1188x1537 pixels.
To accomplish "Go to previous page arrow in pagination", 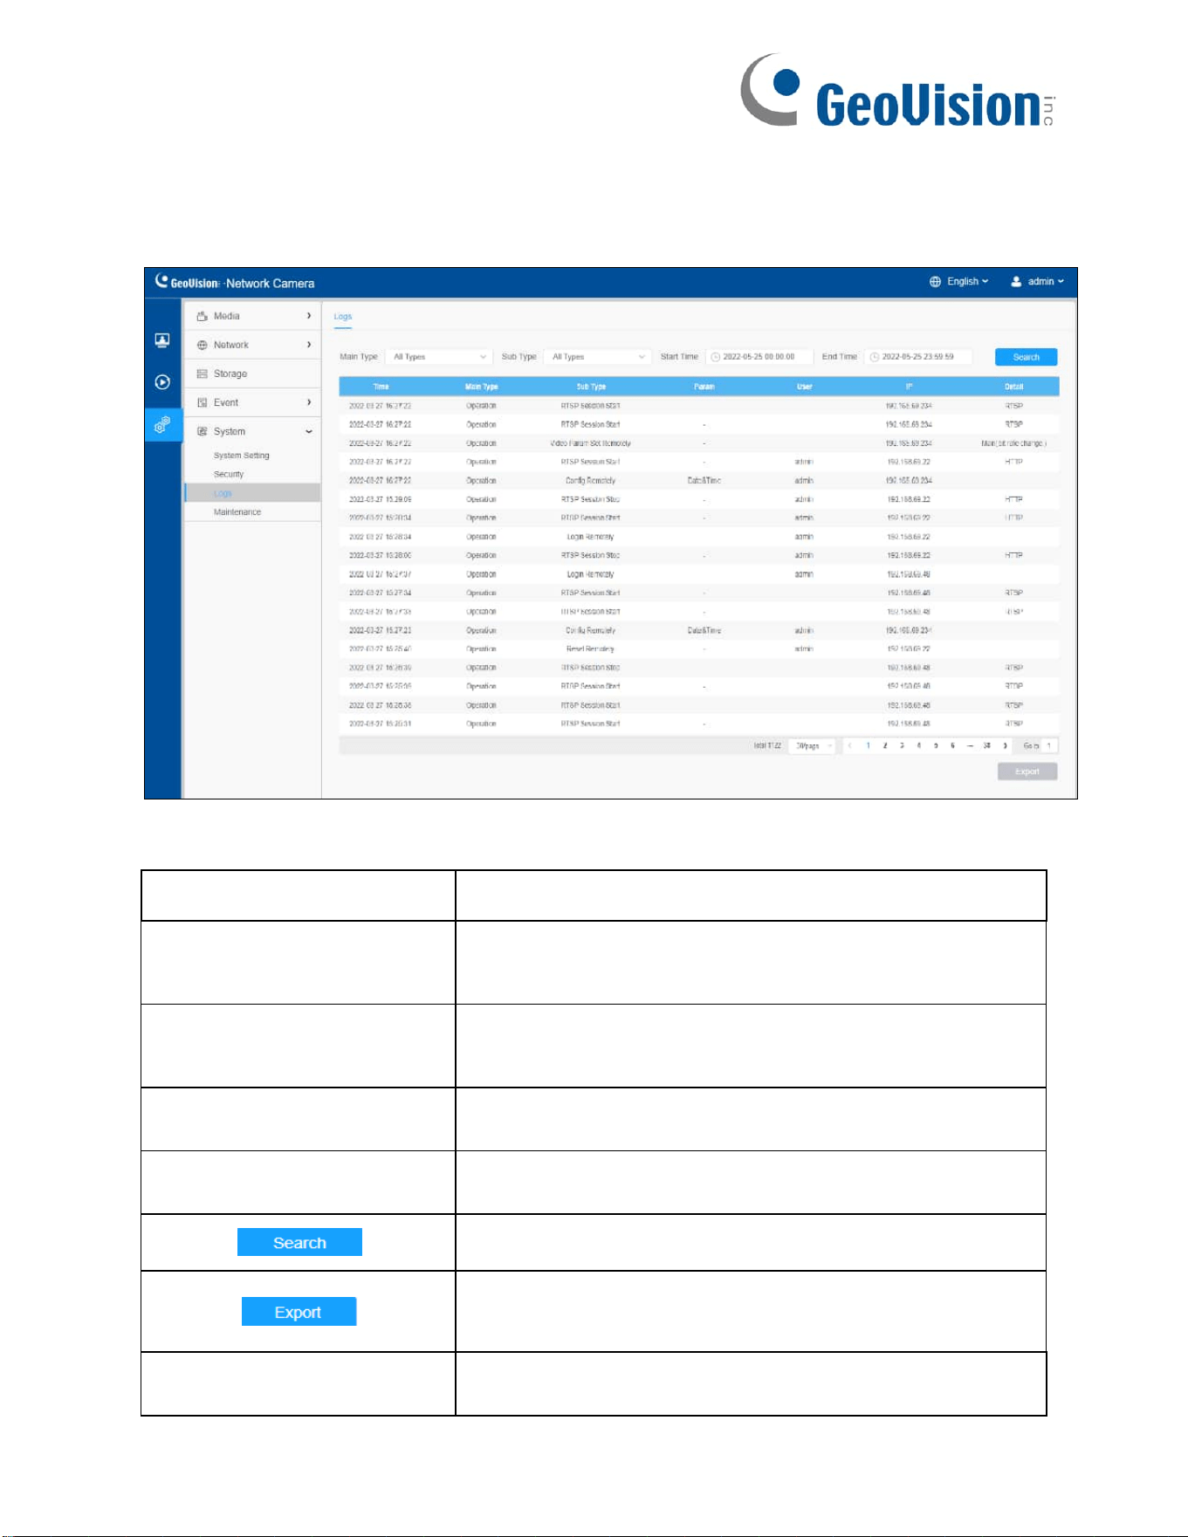I will point(849,746).
